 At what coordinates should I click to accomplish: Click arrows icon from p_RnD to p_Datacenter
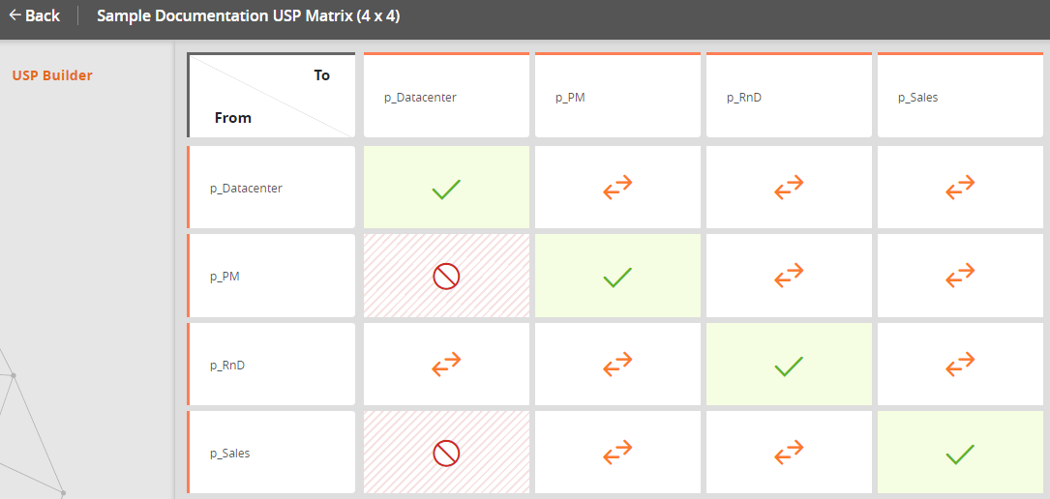446,365
